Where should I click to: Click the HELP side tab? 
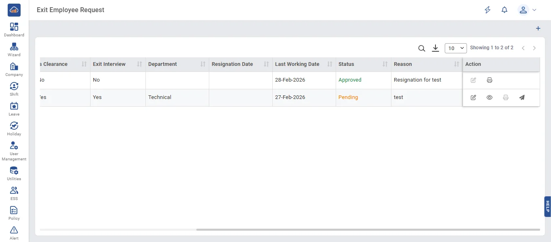point(547,206)
